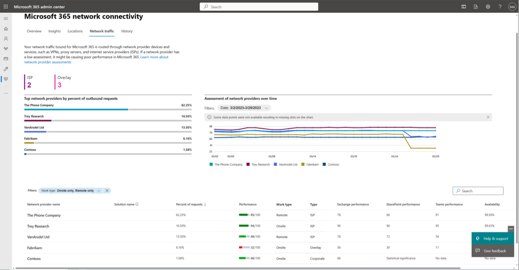Open Setup wrench icon in sidebar
The width and height of the screenshot is (519, 270).
(x=6, y=69)
